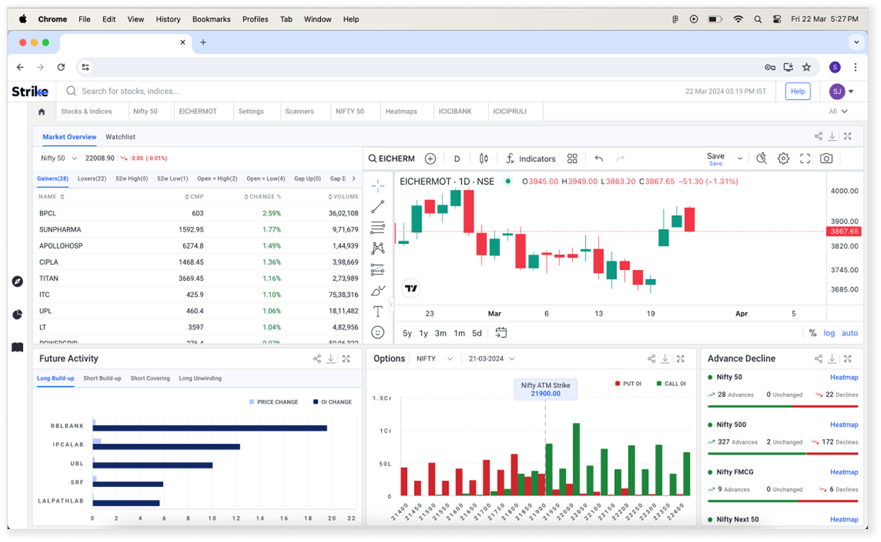Click the compare symbol plus icon
The height and width of the screenshot is (542, 881).
pos(431,159)
